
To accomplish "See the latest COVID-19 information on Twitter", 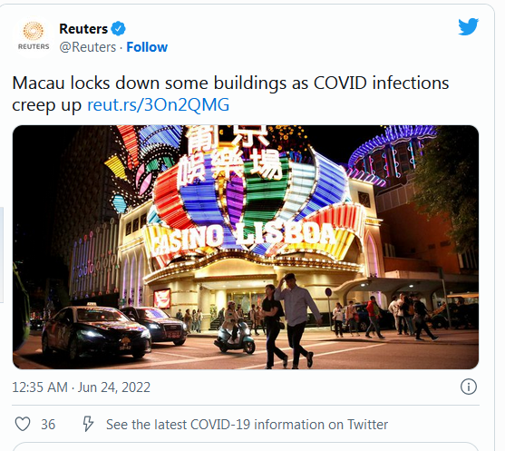I will pyautogui.click(x=247, y=425).
